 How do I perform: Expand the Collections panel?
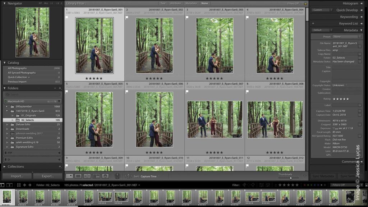click(x=4, y=167)
